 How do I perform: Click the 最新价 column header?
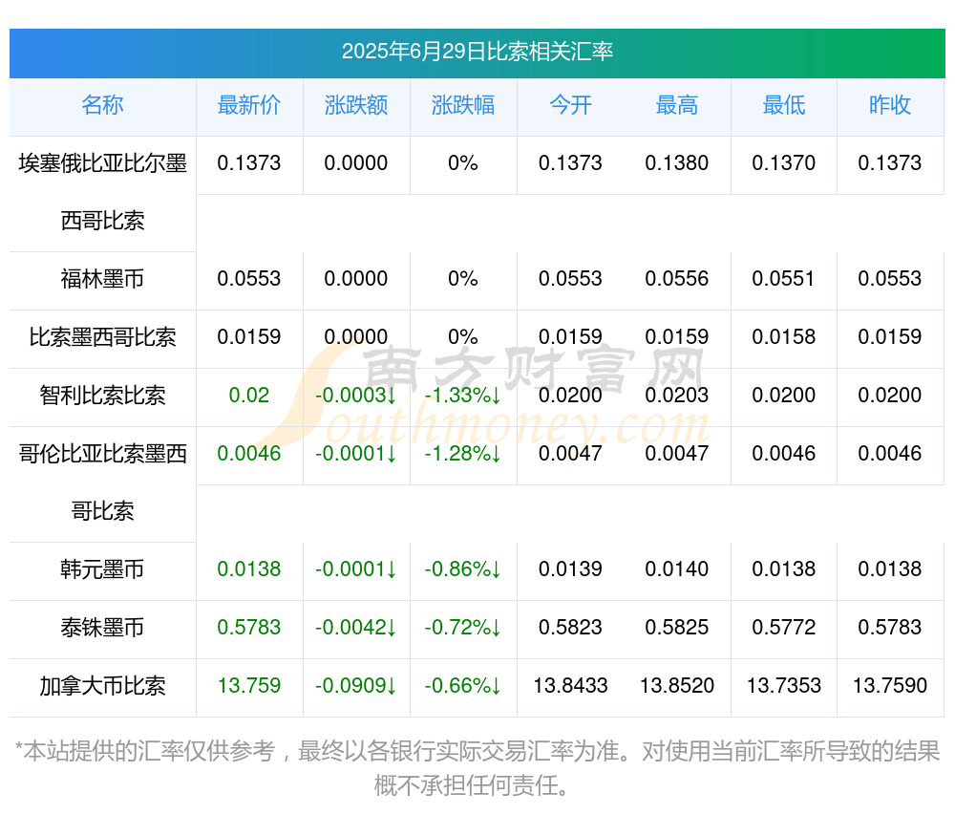click(x=249, y=105)
